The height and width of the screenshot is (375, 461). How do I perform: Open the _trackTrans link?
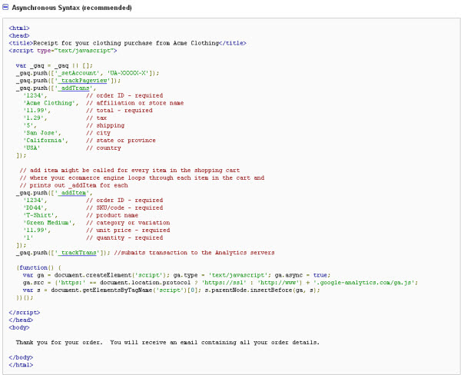tap(78, 253)
